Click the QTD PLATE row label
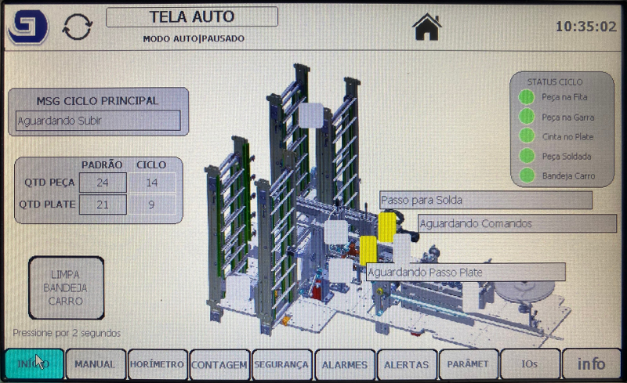Image resolution: width=627 pixels, height=383 pixels. coord(47,204)
